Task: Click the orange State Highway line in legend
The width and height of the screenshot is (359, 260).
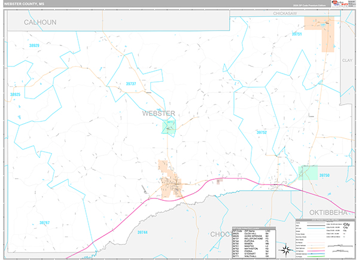Action: (316, 248)
